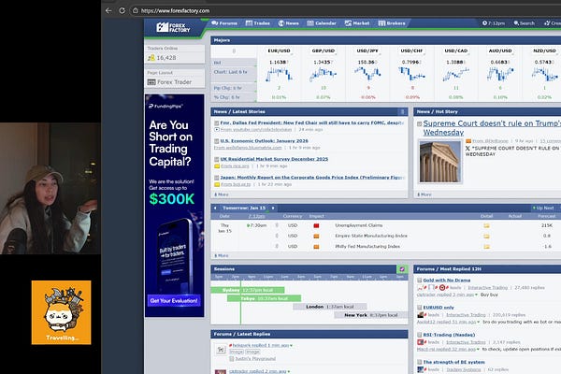Screen dimensions: 561x374
Task: Open RSI-Trading (Nasdaq) thread
Action: point(449,335)
